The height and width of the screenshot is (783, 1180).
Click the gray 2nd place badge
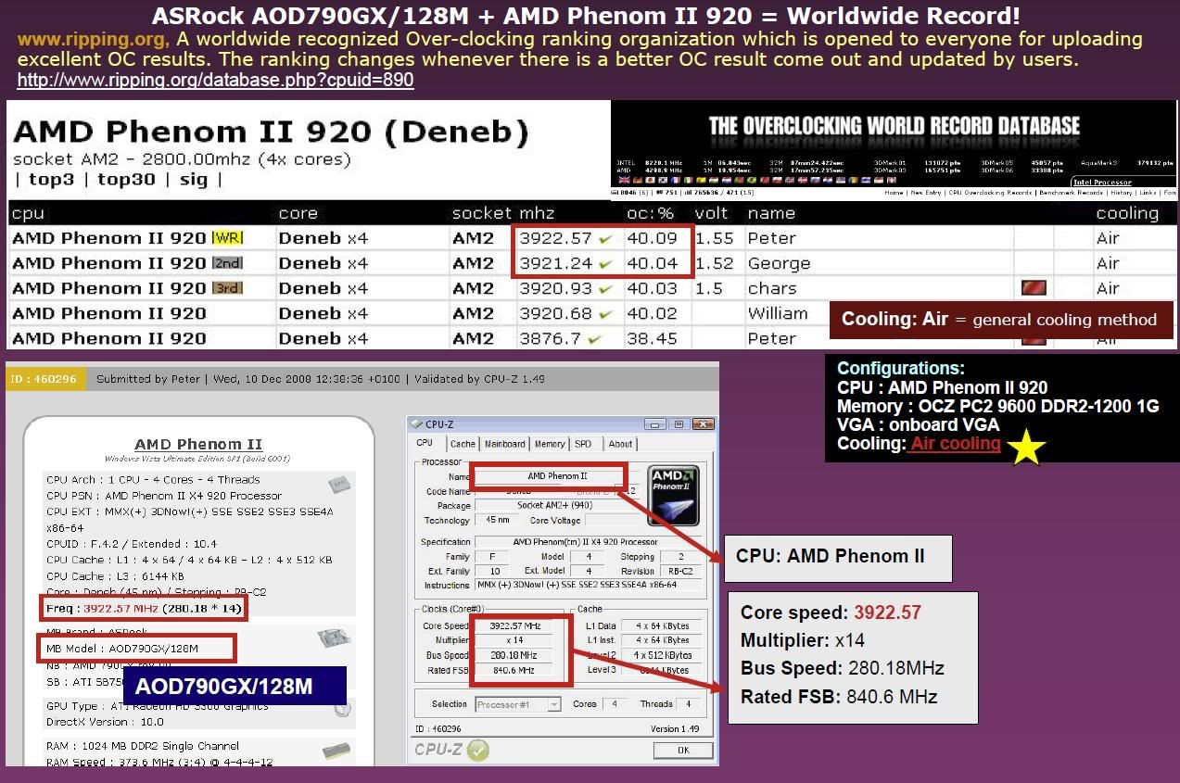tap(228, 263)
